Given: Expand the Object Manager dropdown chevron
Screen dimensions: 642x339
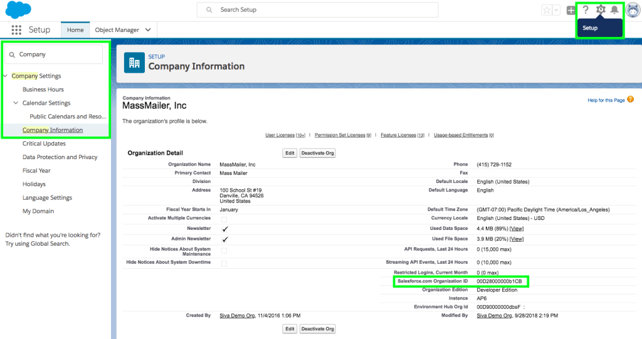Looking at the screenshot, I should click(x=148, y=30).
